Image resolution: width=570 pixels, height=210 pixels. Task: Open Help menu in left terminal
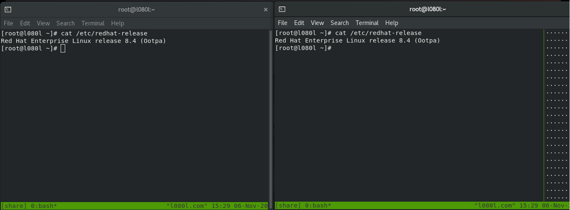117,23
